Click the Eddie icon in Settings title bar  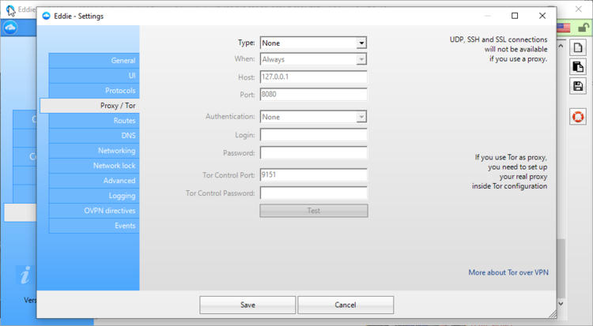coord(46,16)
